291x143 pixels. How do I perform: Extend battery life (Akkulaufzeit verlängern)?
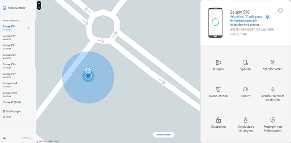245,125
